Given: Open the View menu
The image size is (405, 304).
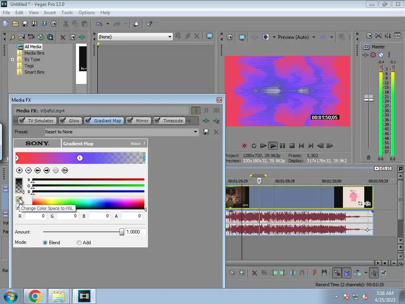Looking at the screenshot, I should (x=34, y=12).
